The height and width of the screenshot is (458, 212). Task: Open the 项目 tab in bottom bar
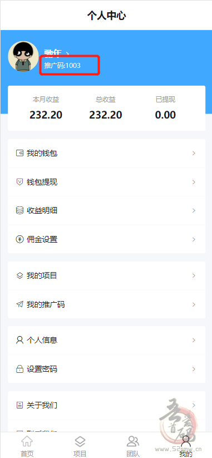tap(80, 446)
